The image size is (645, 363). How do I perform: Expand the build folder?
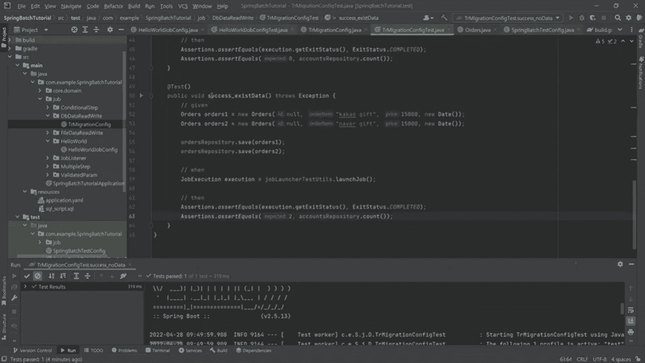coord(10,40)
